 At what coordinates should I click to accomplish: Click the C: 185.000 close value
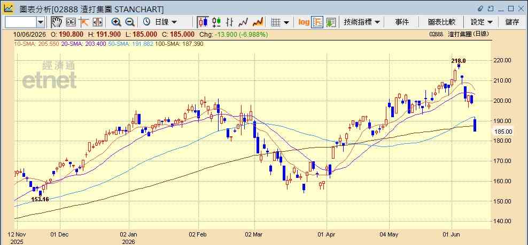(x=178, y=34)
